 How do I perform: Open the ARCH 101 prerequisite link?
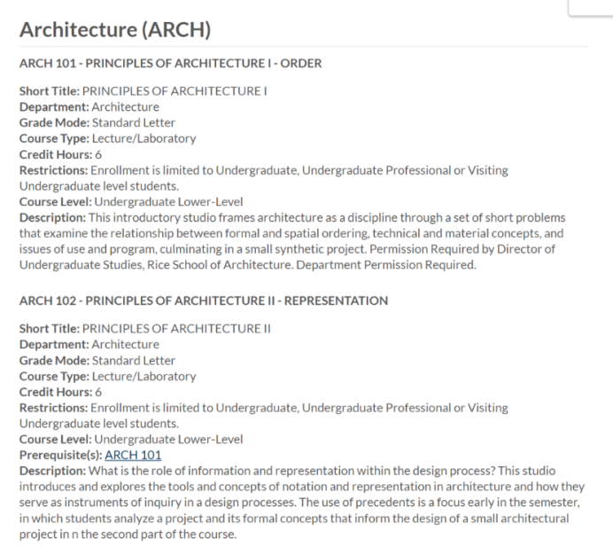pyautogui.click(x=133, y=455)
